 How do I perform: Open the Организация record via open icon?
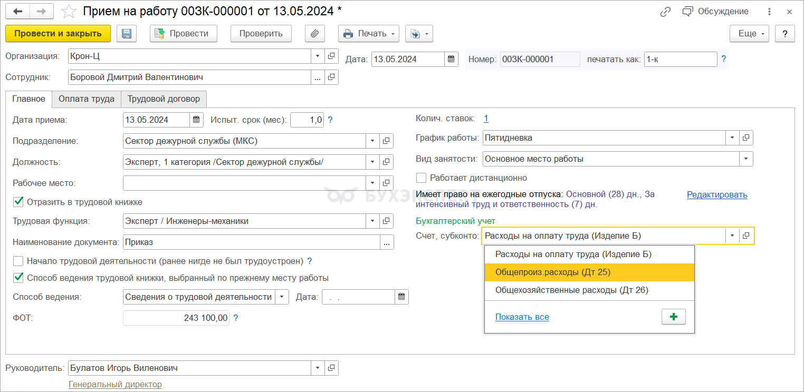coord(331,56)
